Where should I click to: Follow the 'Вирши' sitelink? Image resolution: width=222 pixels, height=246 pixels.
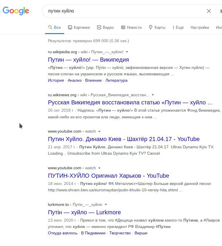coord(141,233)
